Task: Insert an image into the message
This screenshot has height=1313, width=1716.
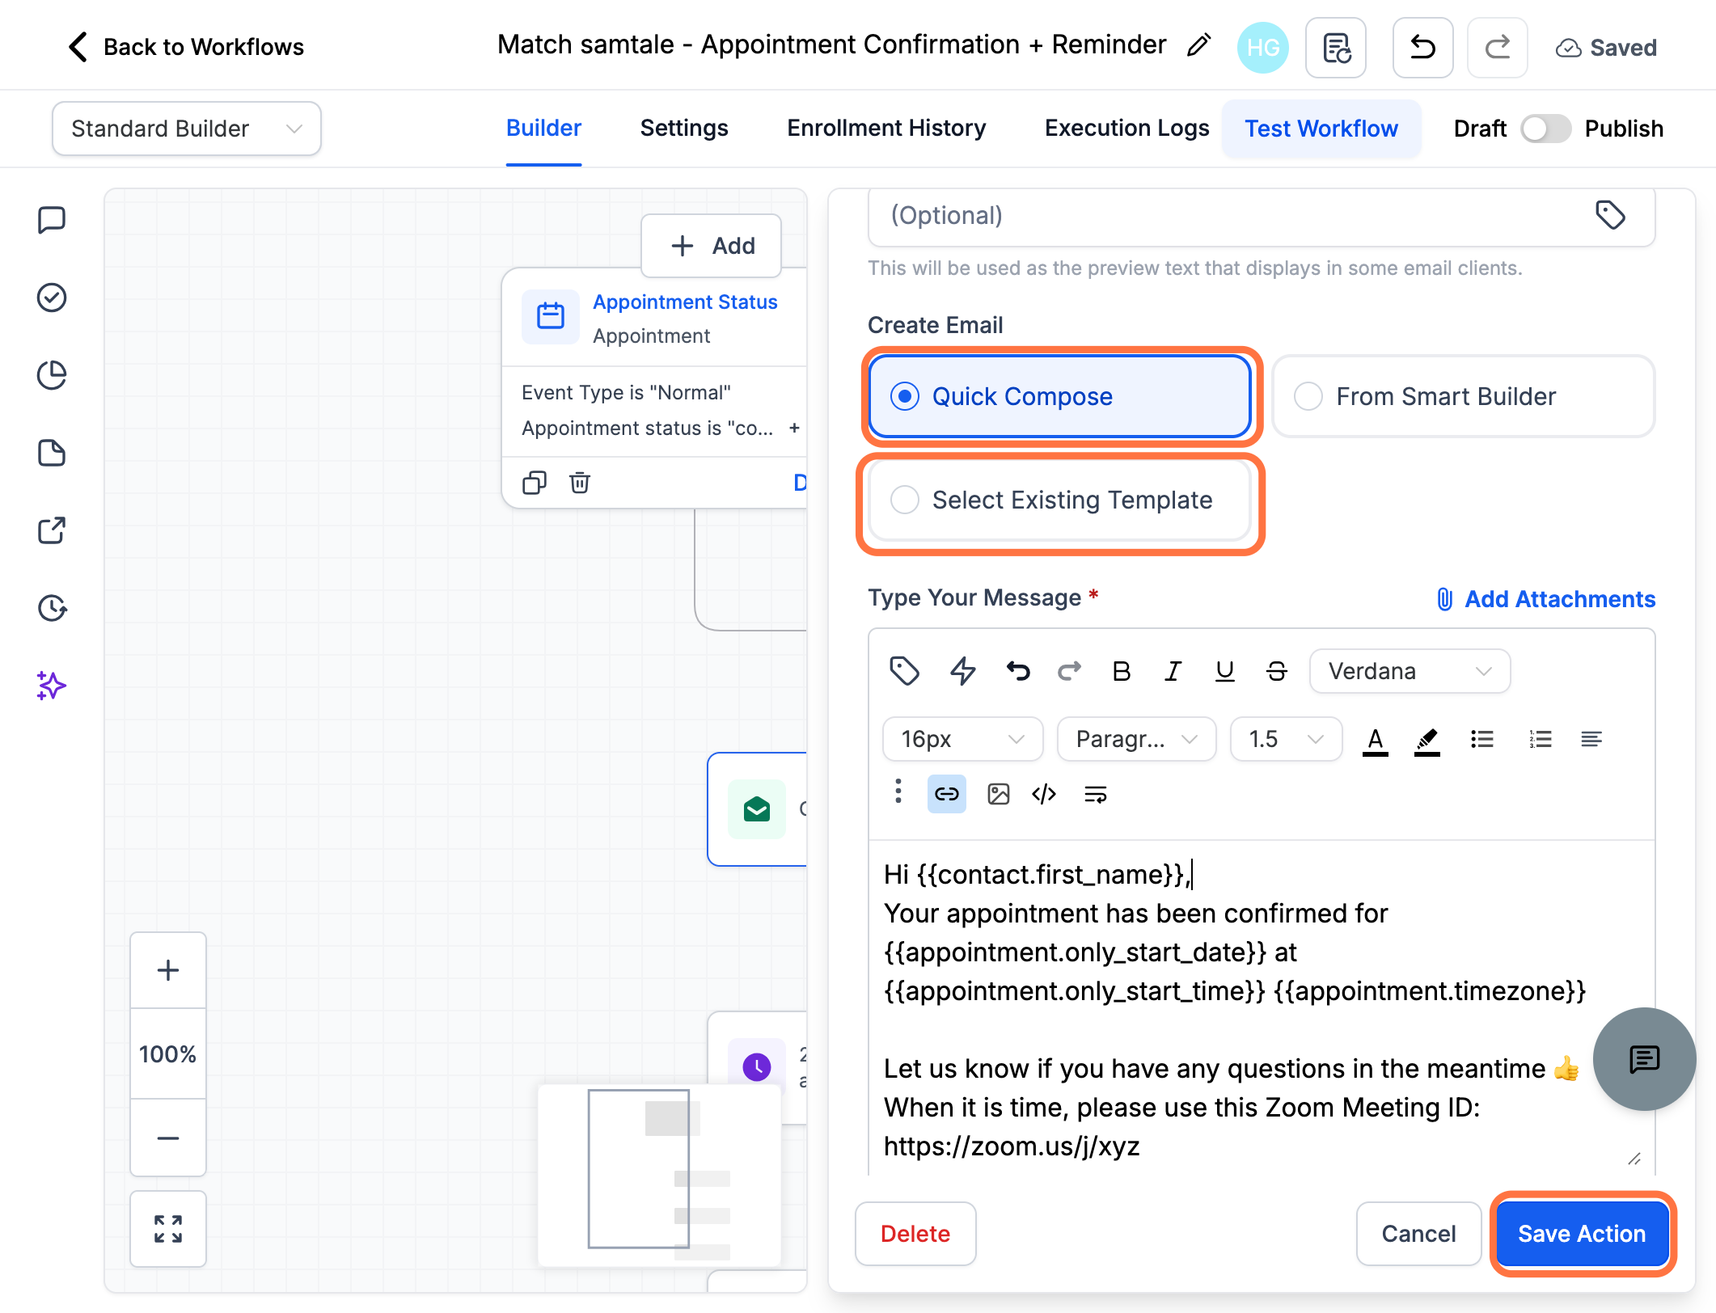Action: click(x=998, y=794)
